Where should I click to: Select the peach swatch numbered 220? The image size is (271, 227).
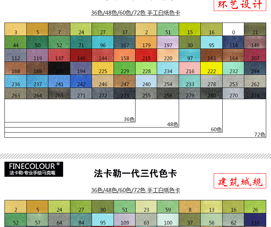point(168,55)
